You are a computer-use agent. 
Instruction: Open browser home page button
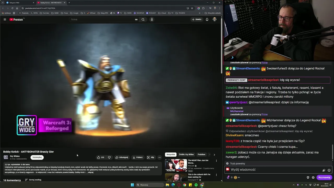pyautogui.click(x=17, y=8)
